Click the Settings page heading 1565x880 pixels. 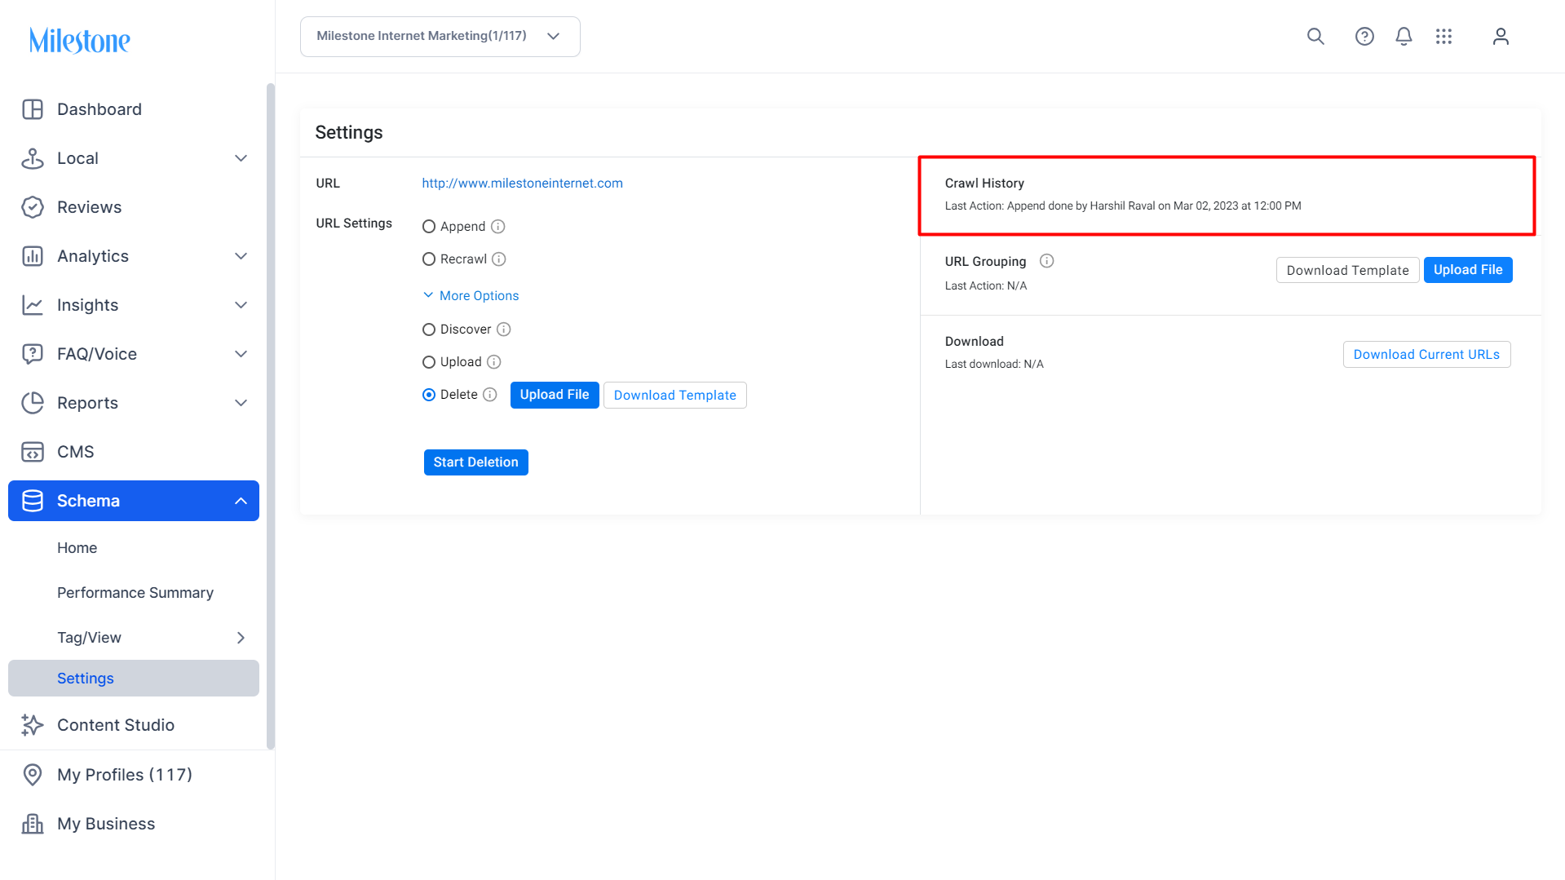coord(349,133)
